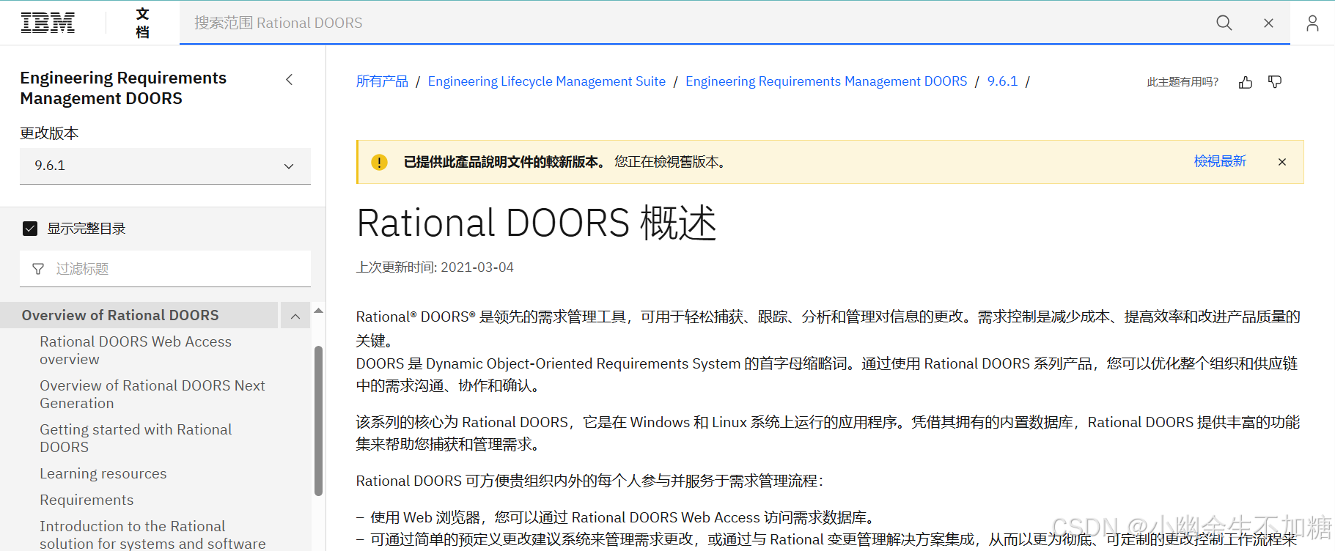Image resolution: width=1335 pixels, height=551 pixels.
Task: Click the 过滤标题 filter input field
Action: pos(165,269)
